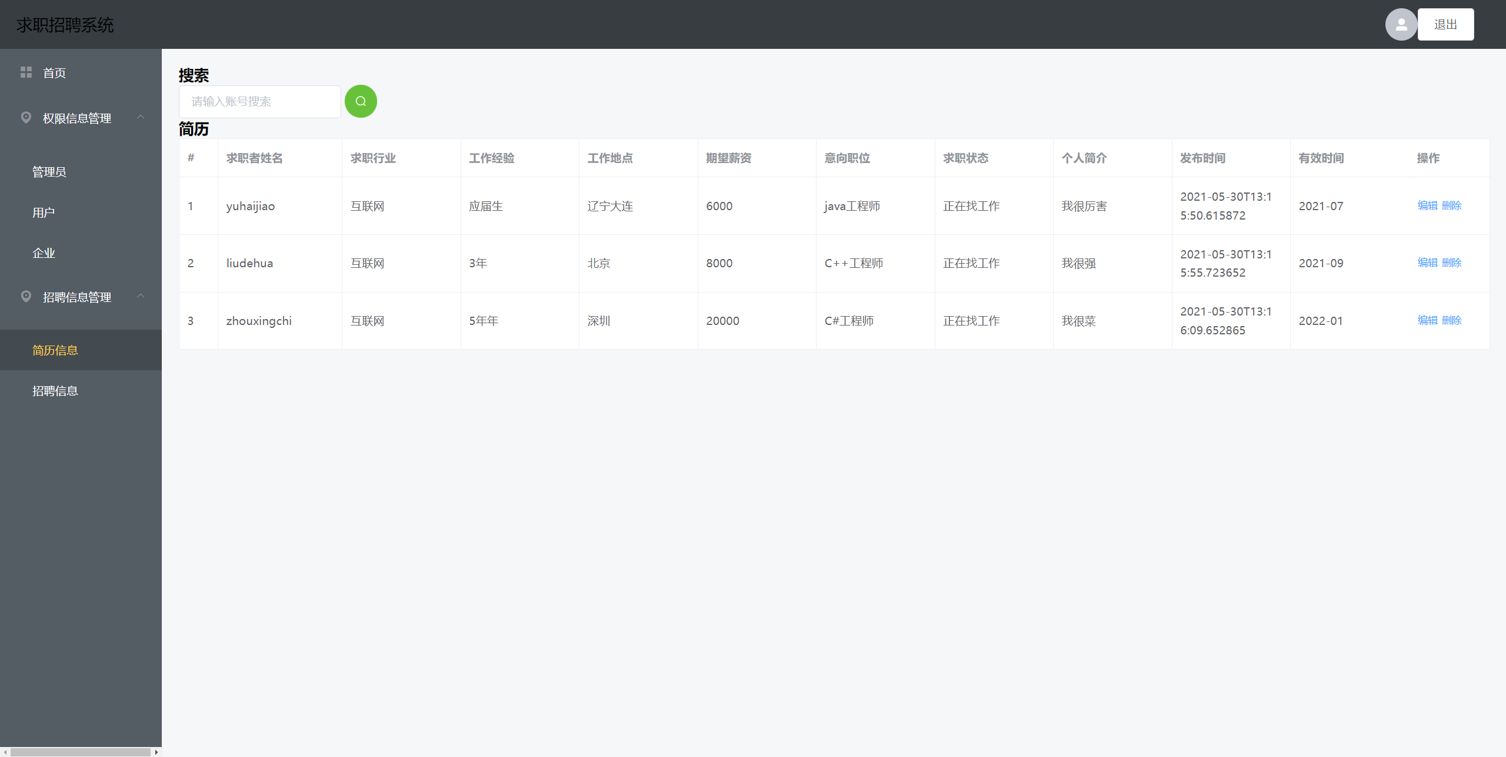Click the green search magnifier button
This screenshot has width=1506, height=757.
click(361, 101)
